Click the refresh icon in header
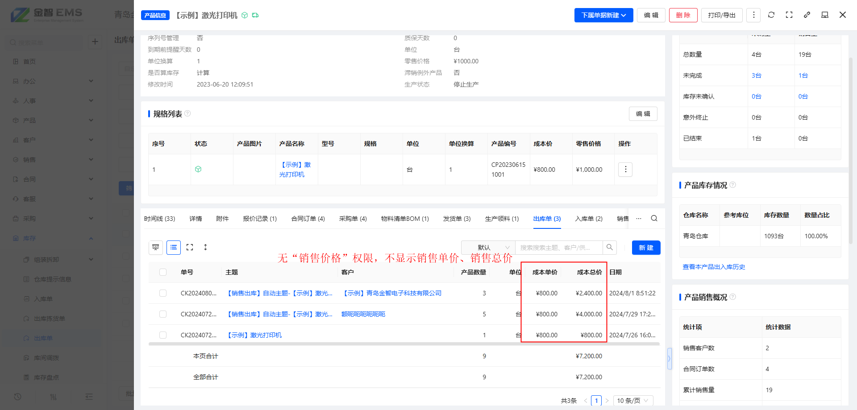 pyautogui.click(x=771, y=15)
